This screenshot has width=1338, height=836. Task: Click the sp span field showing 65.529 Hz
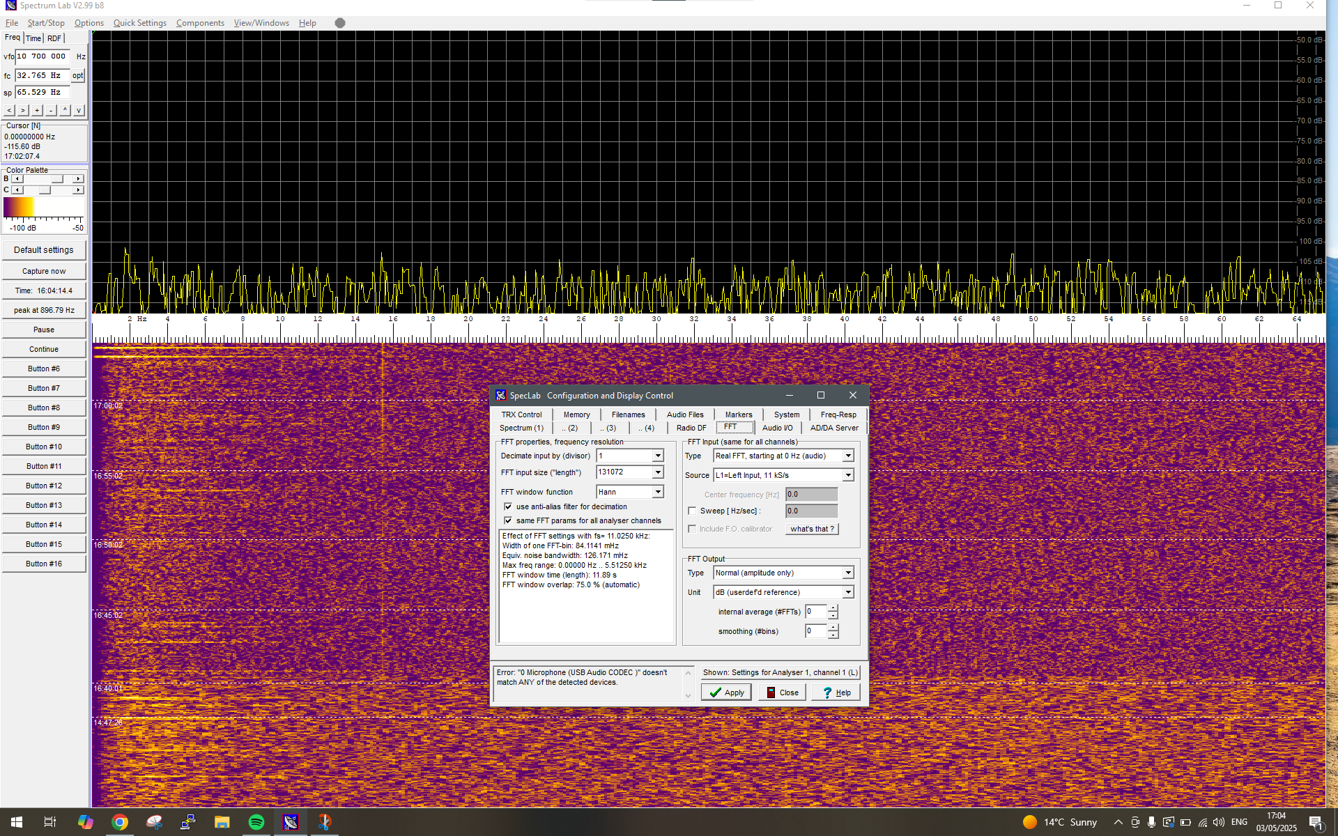point(43,92)
